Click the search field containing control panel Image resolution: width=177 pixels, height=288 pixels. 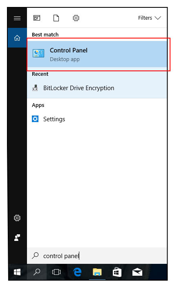(97, 256)
